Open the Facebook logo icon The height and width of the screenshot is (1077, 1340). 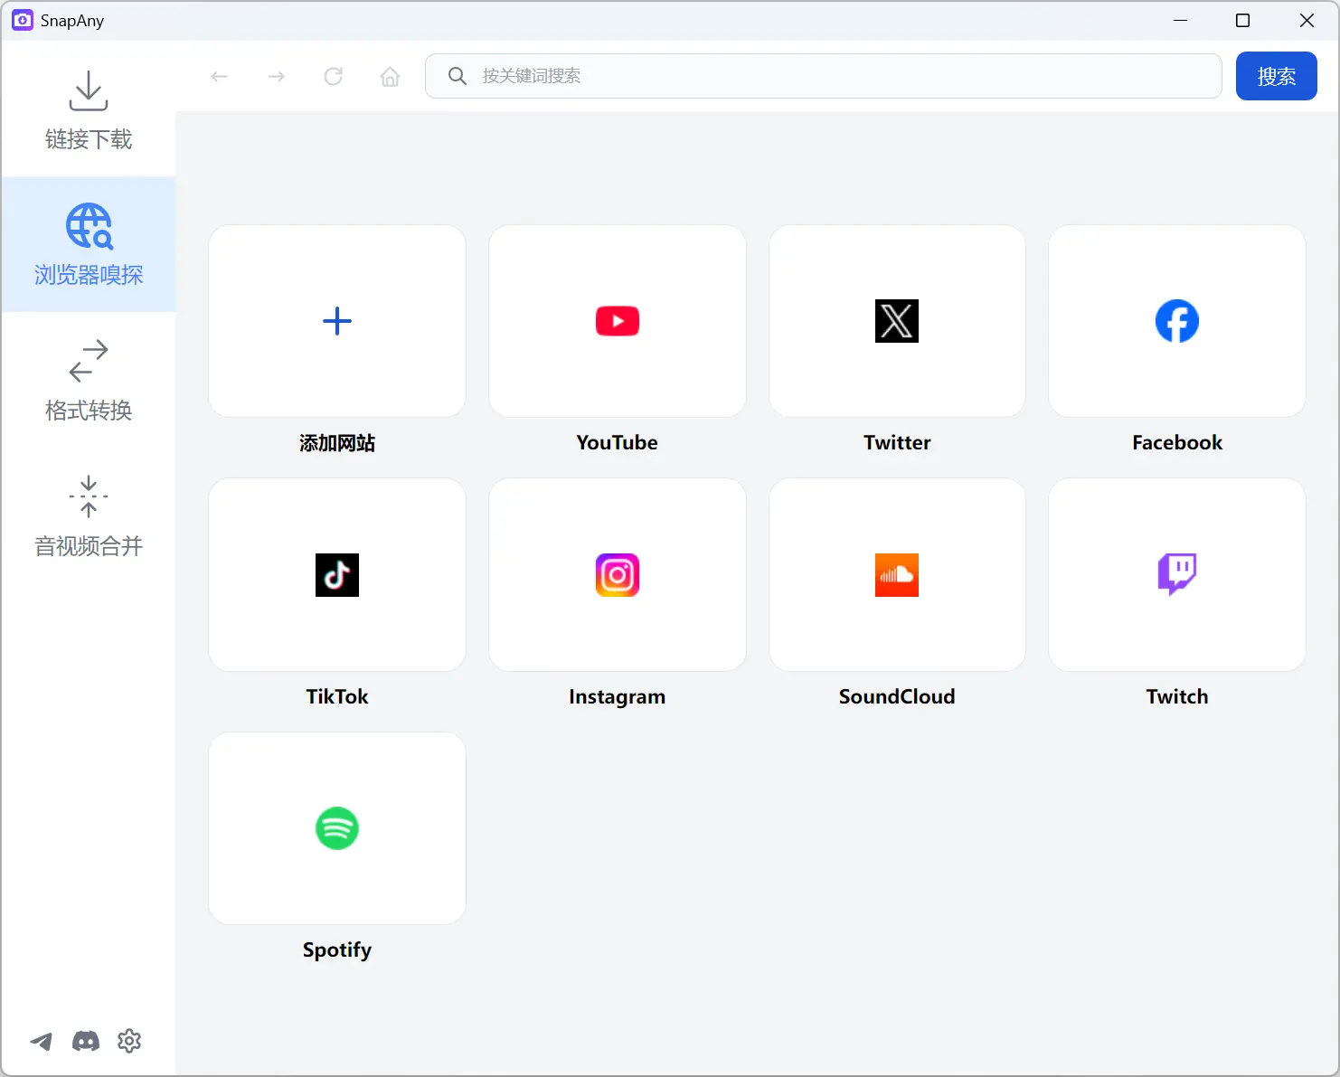point(1177,321)
